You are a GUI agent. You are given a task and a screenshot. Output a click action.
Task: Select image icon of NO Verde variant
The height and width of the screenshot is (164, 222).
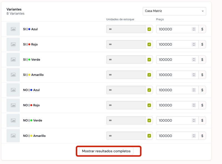click(13, 120)
